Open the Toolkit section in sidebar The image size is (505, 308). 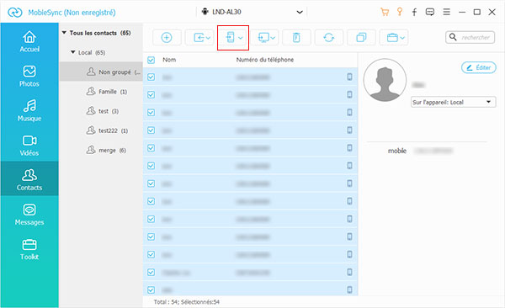tap(29, 249)
